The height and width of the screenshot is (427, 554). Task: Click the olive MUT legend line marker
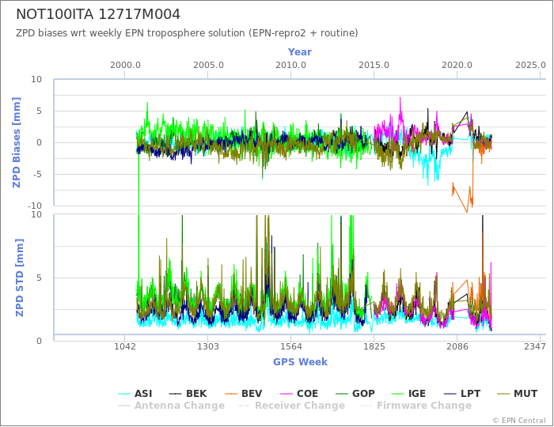point(504,394)
